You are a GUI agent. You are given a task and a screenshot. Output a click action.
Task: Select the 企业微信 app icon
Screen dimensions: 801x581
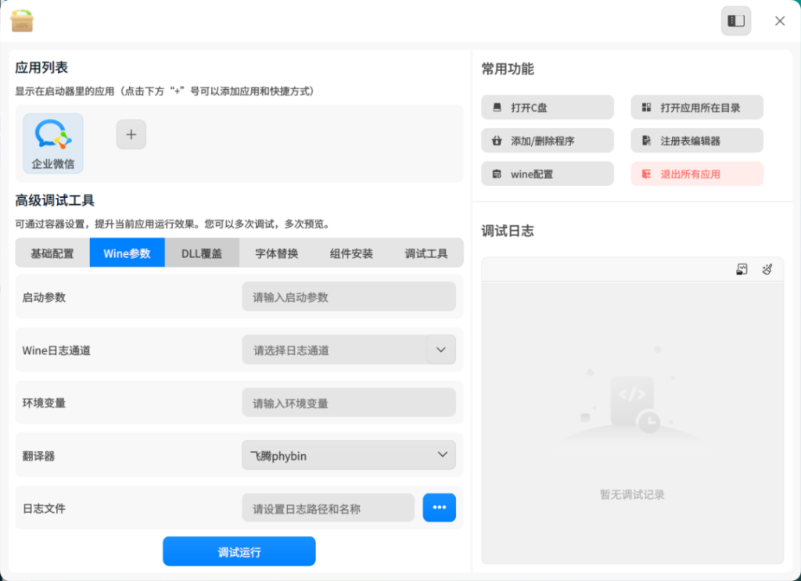pos(53,143)
